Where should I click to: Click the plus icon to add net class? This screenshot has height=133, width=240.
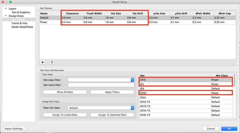pyautogui.click(x=43, y=62)
